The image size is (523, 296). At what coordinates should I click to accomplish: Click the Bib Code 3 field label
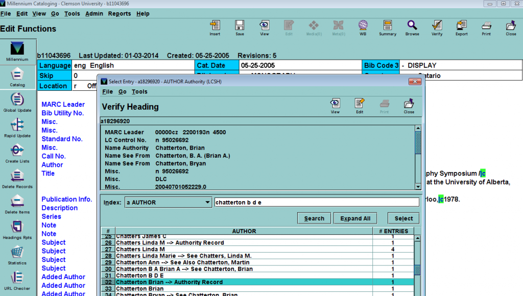pyautogui.click(x=381, y=65)
